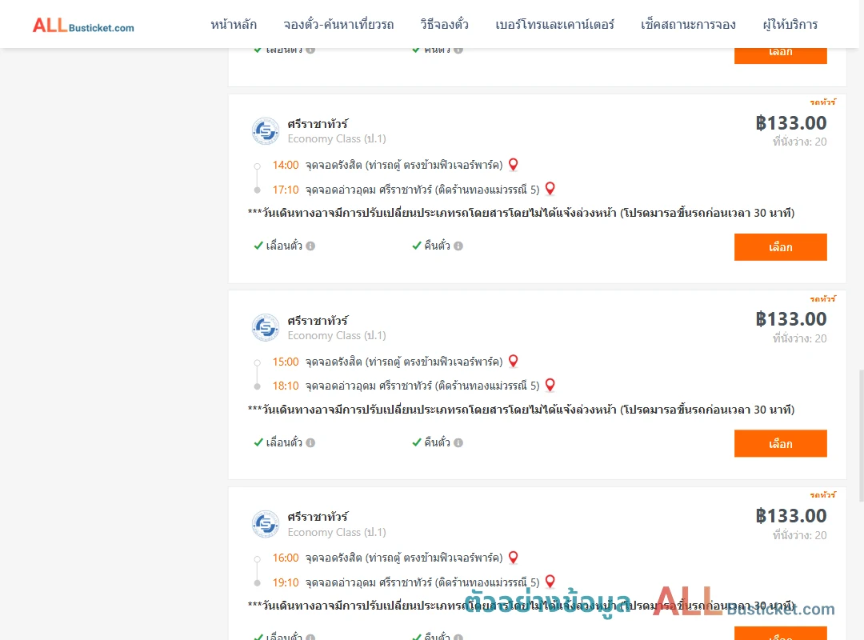Click ศรีราชาทัวร์ name on 14:00 trip
Screen dimensions: 864x640
(318, 123)
